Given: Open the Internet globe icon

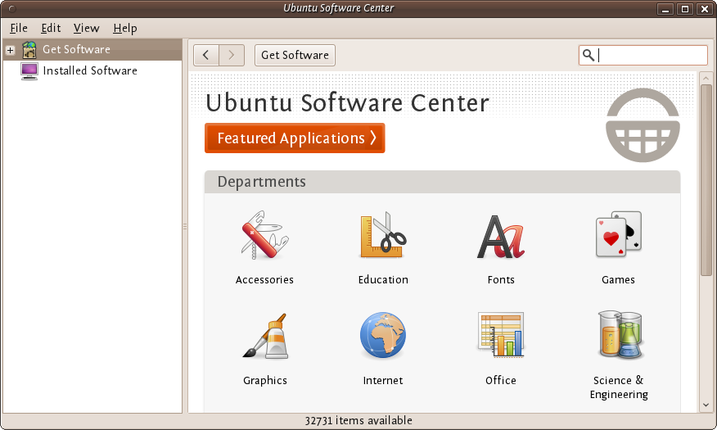Looking at the screenshot, I should pyautogui.click(x=383, y=337).
